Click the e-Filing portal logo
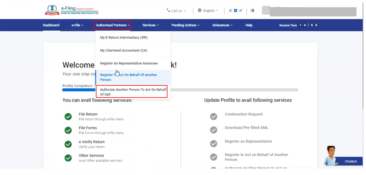This screenshot has height=175, width=366. point(71,10)
